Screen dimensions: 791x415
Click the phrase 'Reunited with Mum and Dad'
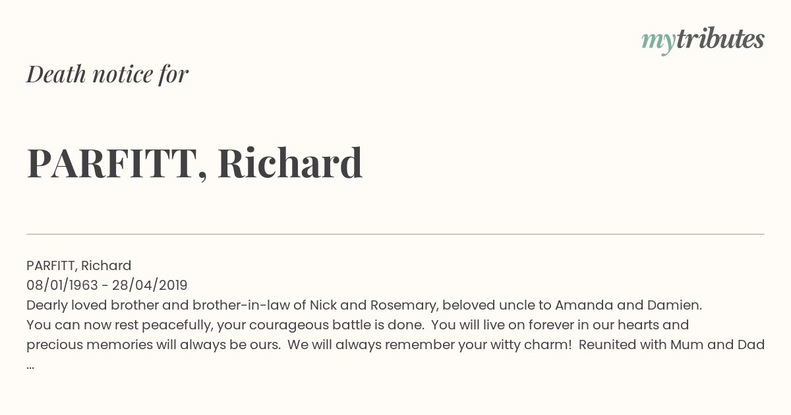pos(672,345)
